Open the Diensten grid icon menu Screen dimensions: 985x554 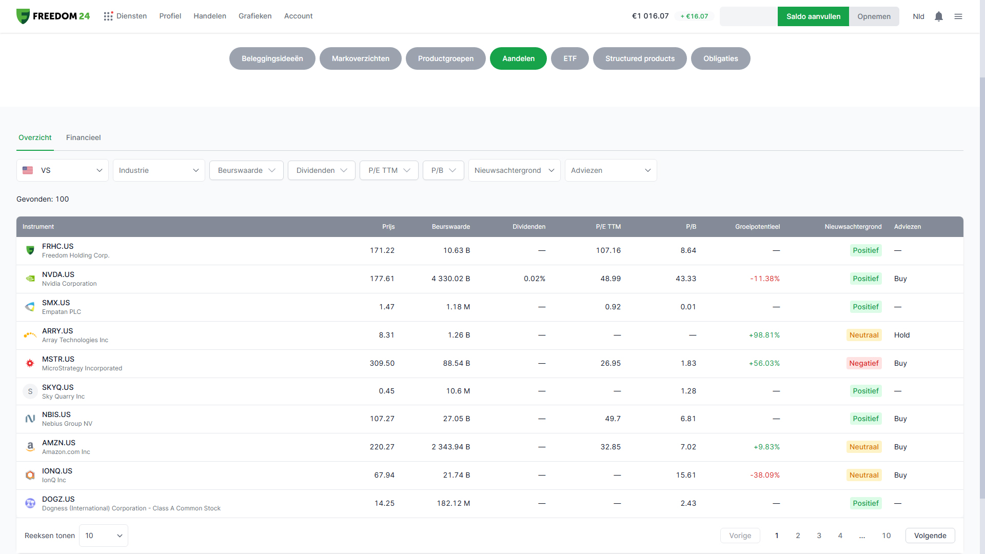pyautogui.click(x=108, y=16)
